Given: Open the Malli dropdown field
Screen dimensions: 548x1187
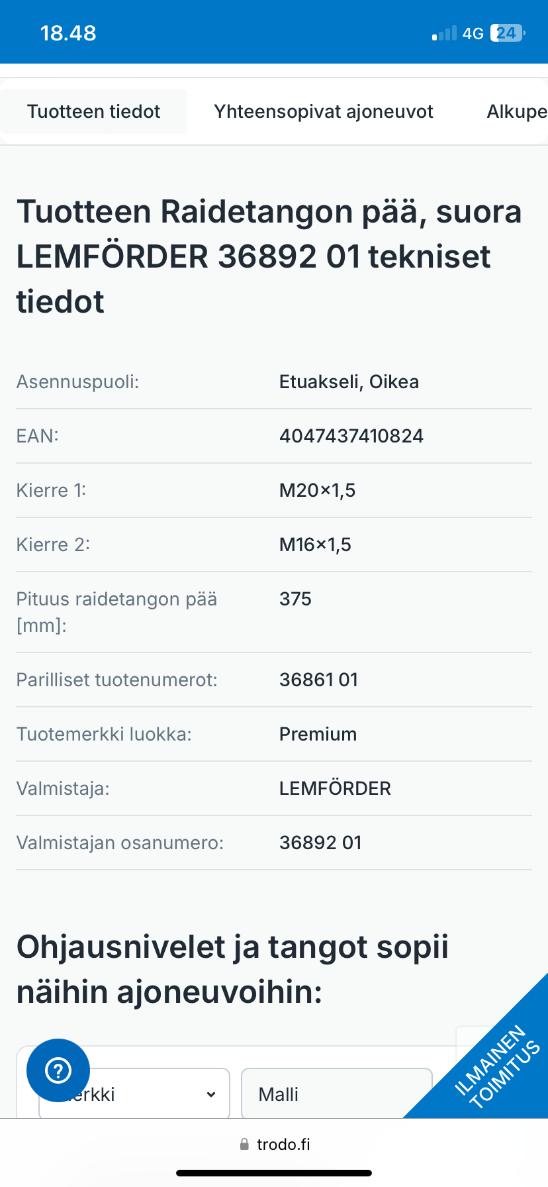Looking at the screenshot, I should click(x=336, y=1094).
